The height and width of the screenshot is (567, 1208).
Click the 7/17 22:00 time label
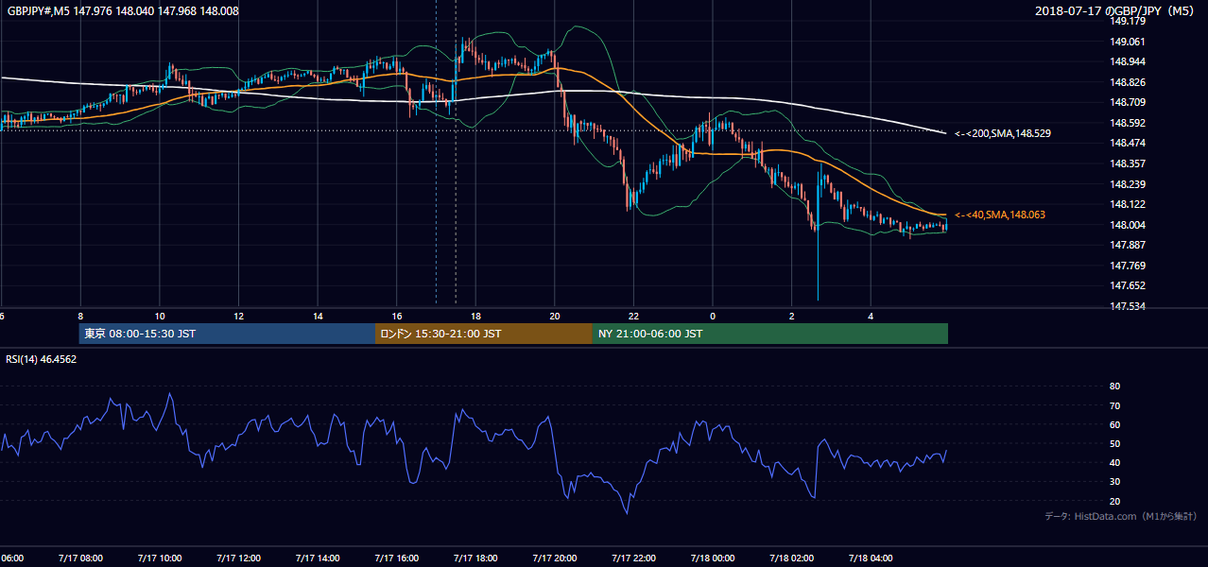click(633, 558)
